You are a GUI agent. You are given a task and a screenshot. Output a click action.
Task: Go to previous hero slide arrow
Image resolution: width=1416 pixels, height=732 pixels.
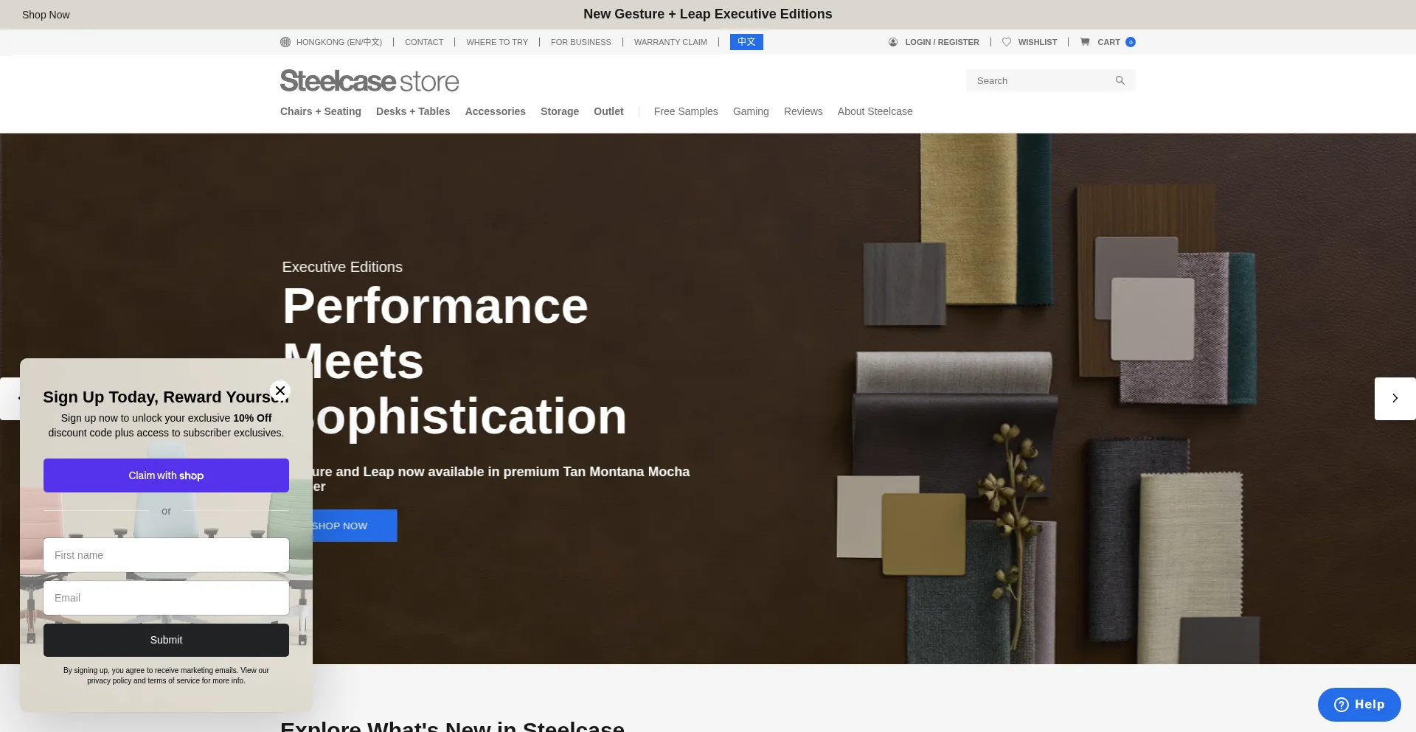click(x=10, y=399)
